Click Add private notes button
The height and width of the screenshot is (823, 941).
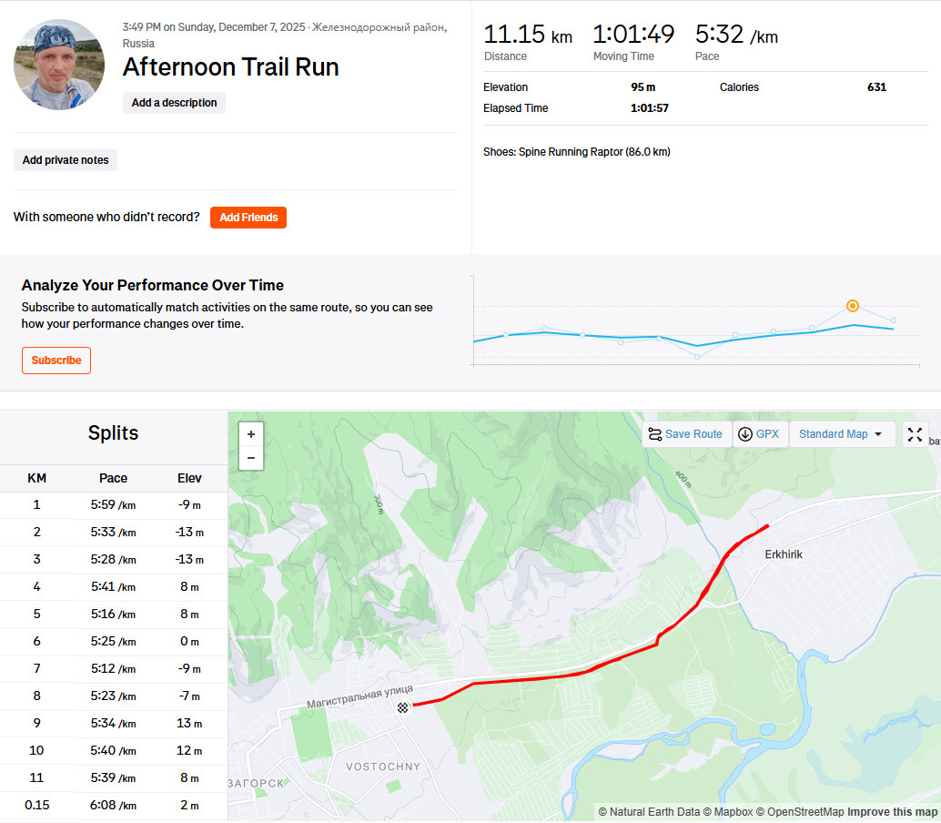[66, 160]
